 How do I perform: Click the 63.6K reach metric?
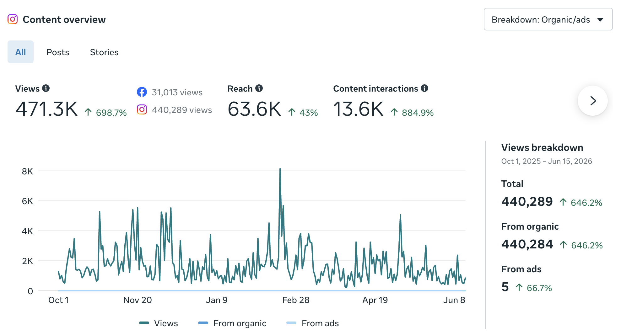(254, 109)
